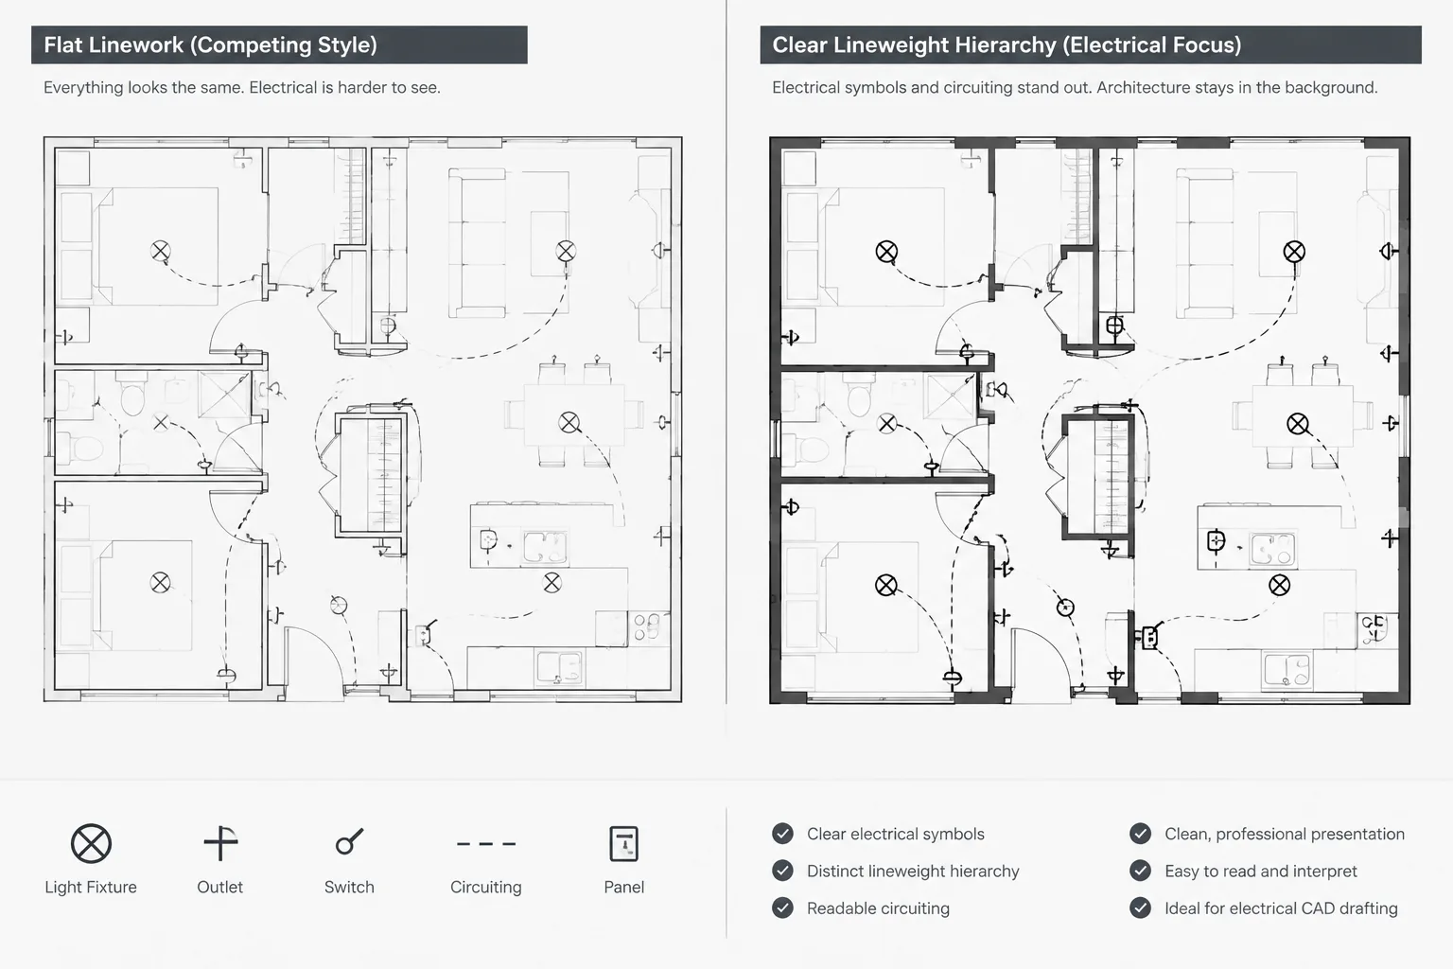Click checkmark beside Clear electrical symbols
This screenshot has height=969, width=1453.
click(782, 834)
